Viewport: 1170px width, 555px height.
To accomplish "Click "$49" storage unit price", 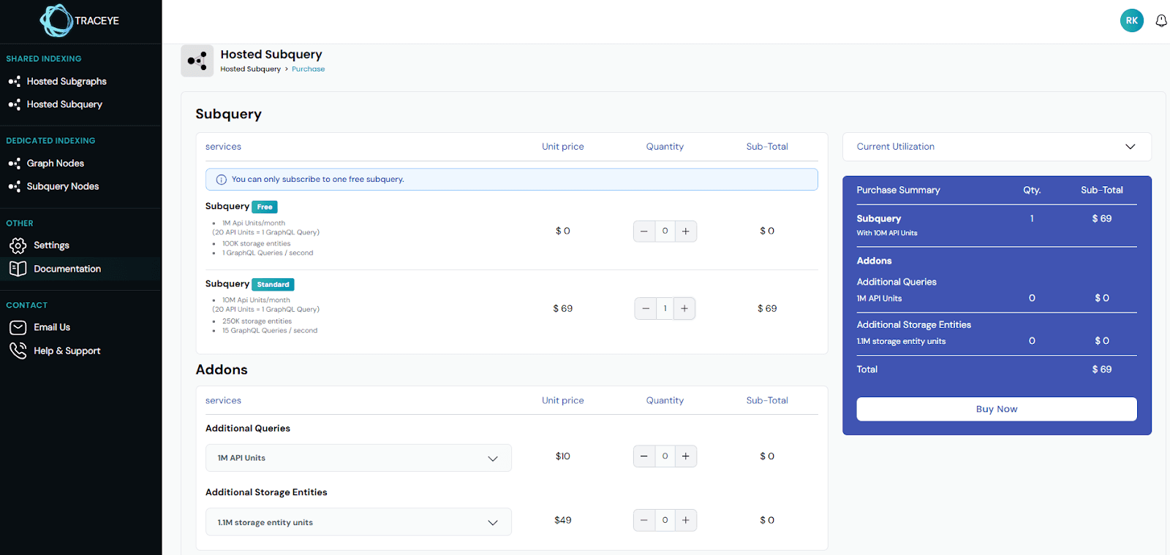I will (x=562, y=521).
